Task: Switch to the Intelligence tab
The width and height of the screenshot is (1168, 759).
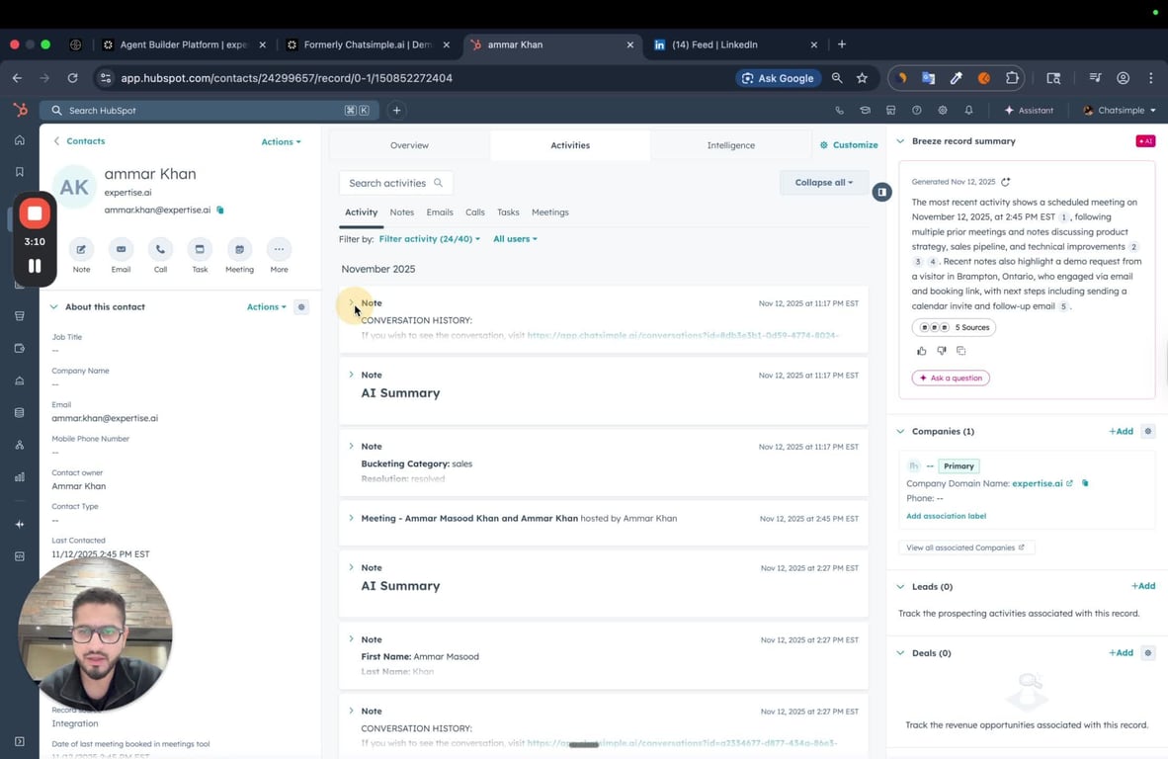Action: point(731,145)
